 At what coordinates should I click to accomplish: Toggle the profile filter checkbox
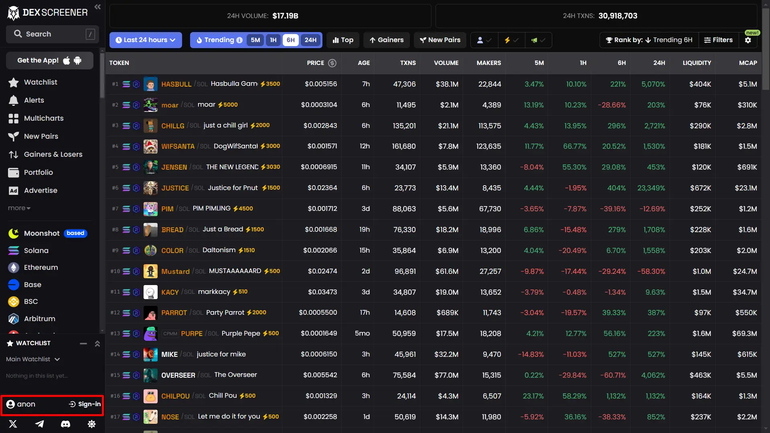coord(484,40)
